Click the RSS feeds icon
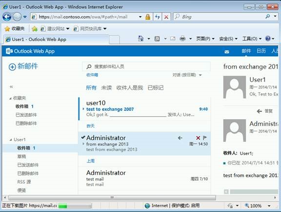Screen dimensions: 281x212 (157, 38)
